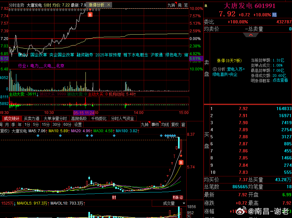Close the 涨停分析 tab
Screen dimensions: 292x218
pyautogui.click(x=109, y=5)
